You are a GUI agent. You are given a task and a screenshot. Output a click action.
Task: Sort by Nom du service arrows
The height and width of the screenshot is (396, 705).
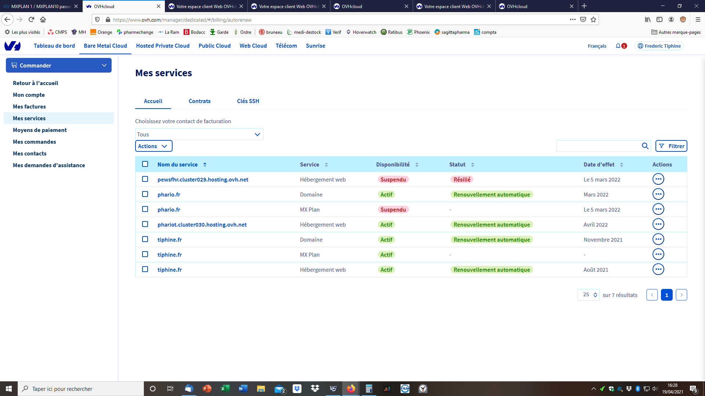click(x=205, y=165)
